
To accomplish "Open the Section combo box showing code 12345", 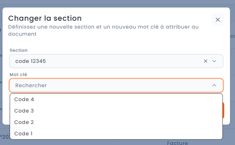I will pos(107,61).
